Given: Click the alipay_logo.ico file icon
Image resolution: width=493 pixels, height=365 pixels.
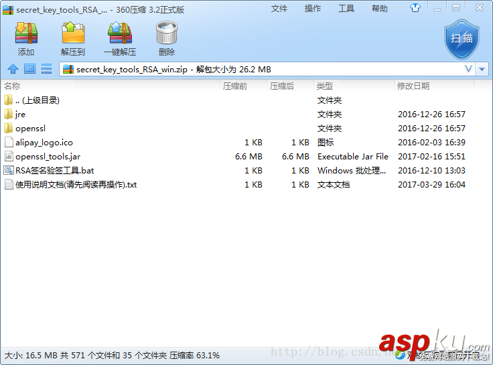Looking at the screenshot, I should [x=9, y=143].
